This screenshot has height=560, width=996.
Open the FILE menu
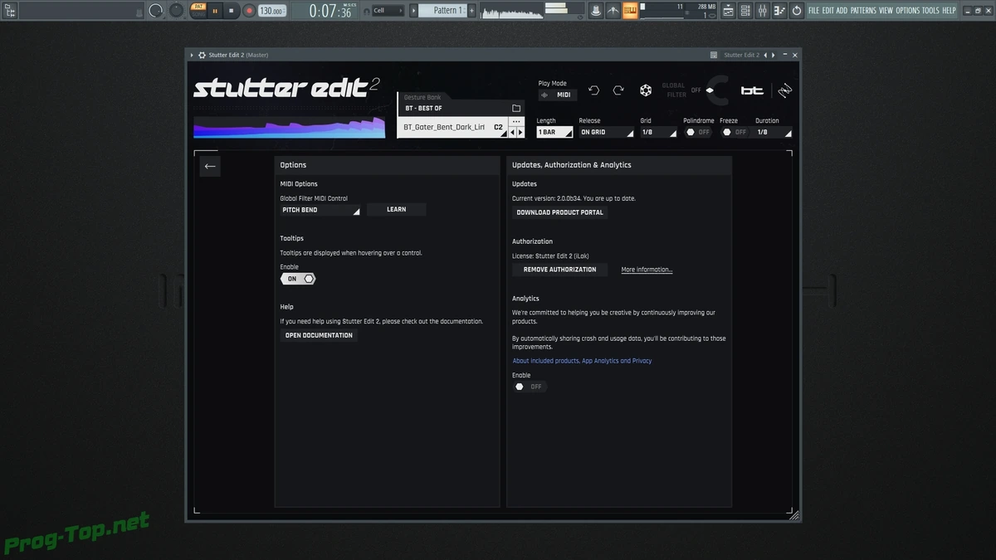coord(814,11)
